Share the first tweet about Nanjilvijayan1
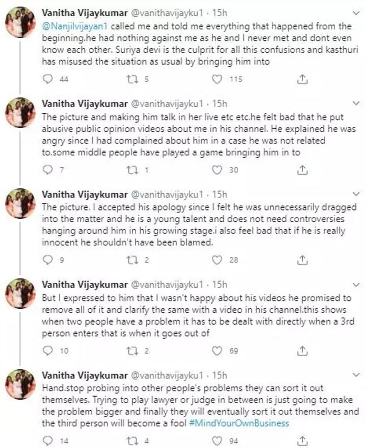 pyautogui.click(x=302, y=79)
